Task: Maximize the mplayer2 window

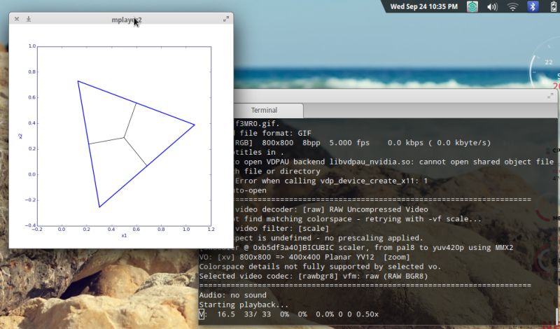Action: (x=225, y=20)
